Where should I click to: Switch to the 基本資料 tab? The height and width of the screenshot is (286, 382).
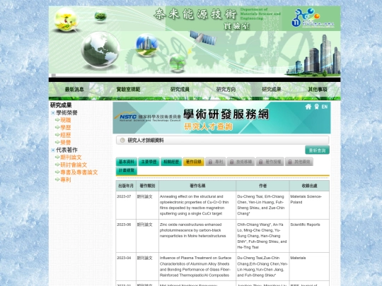[127, 162]
